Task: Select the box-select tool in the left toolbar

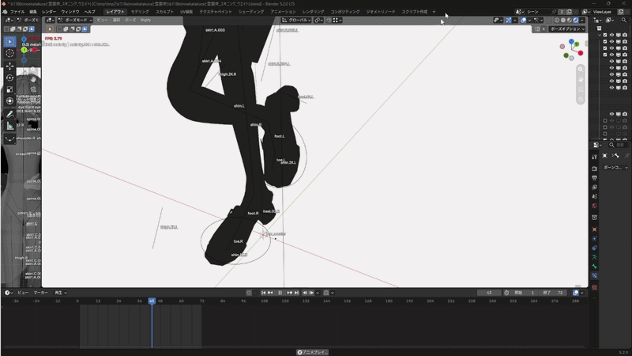Action: (9, 42)
